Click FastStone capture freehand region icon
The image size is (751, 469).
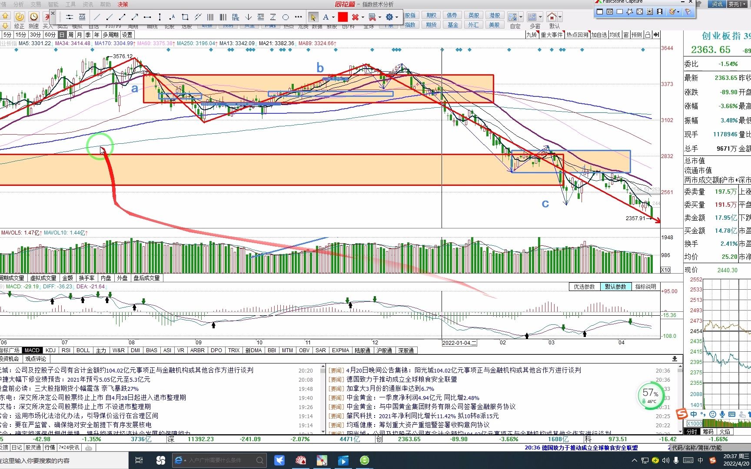point(630,12)
